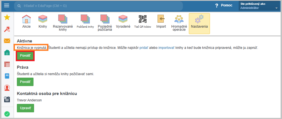This screenshot has height=119, width=282.
Task: Open the magic wand wizard icon
Action: coord(7,29)
